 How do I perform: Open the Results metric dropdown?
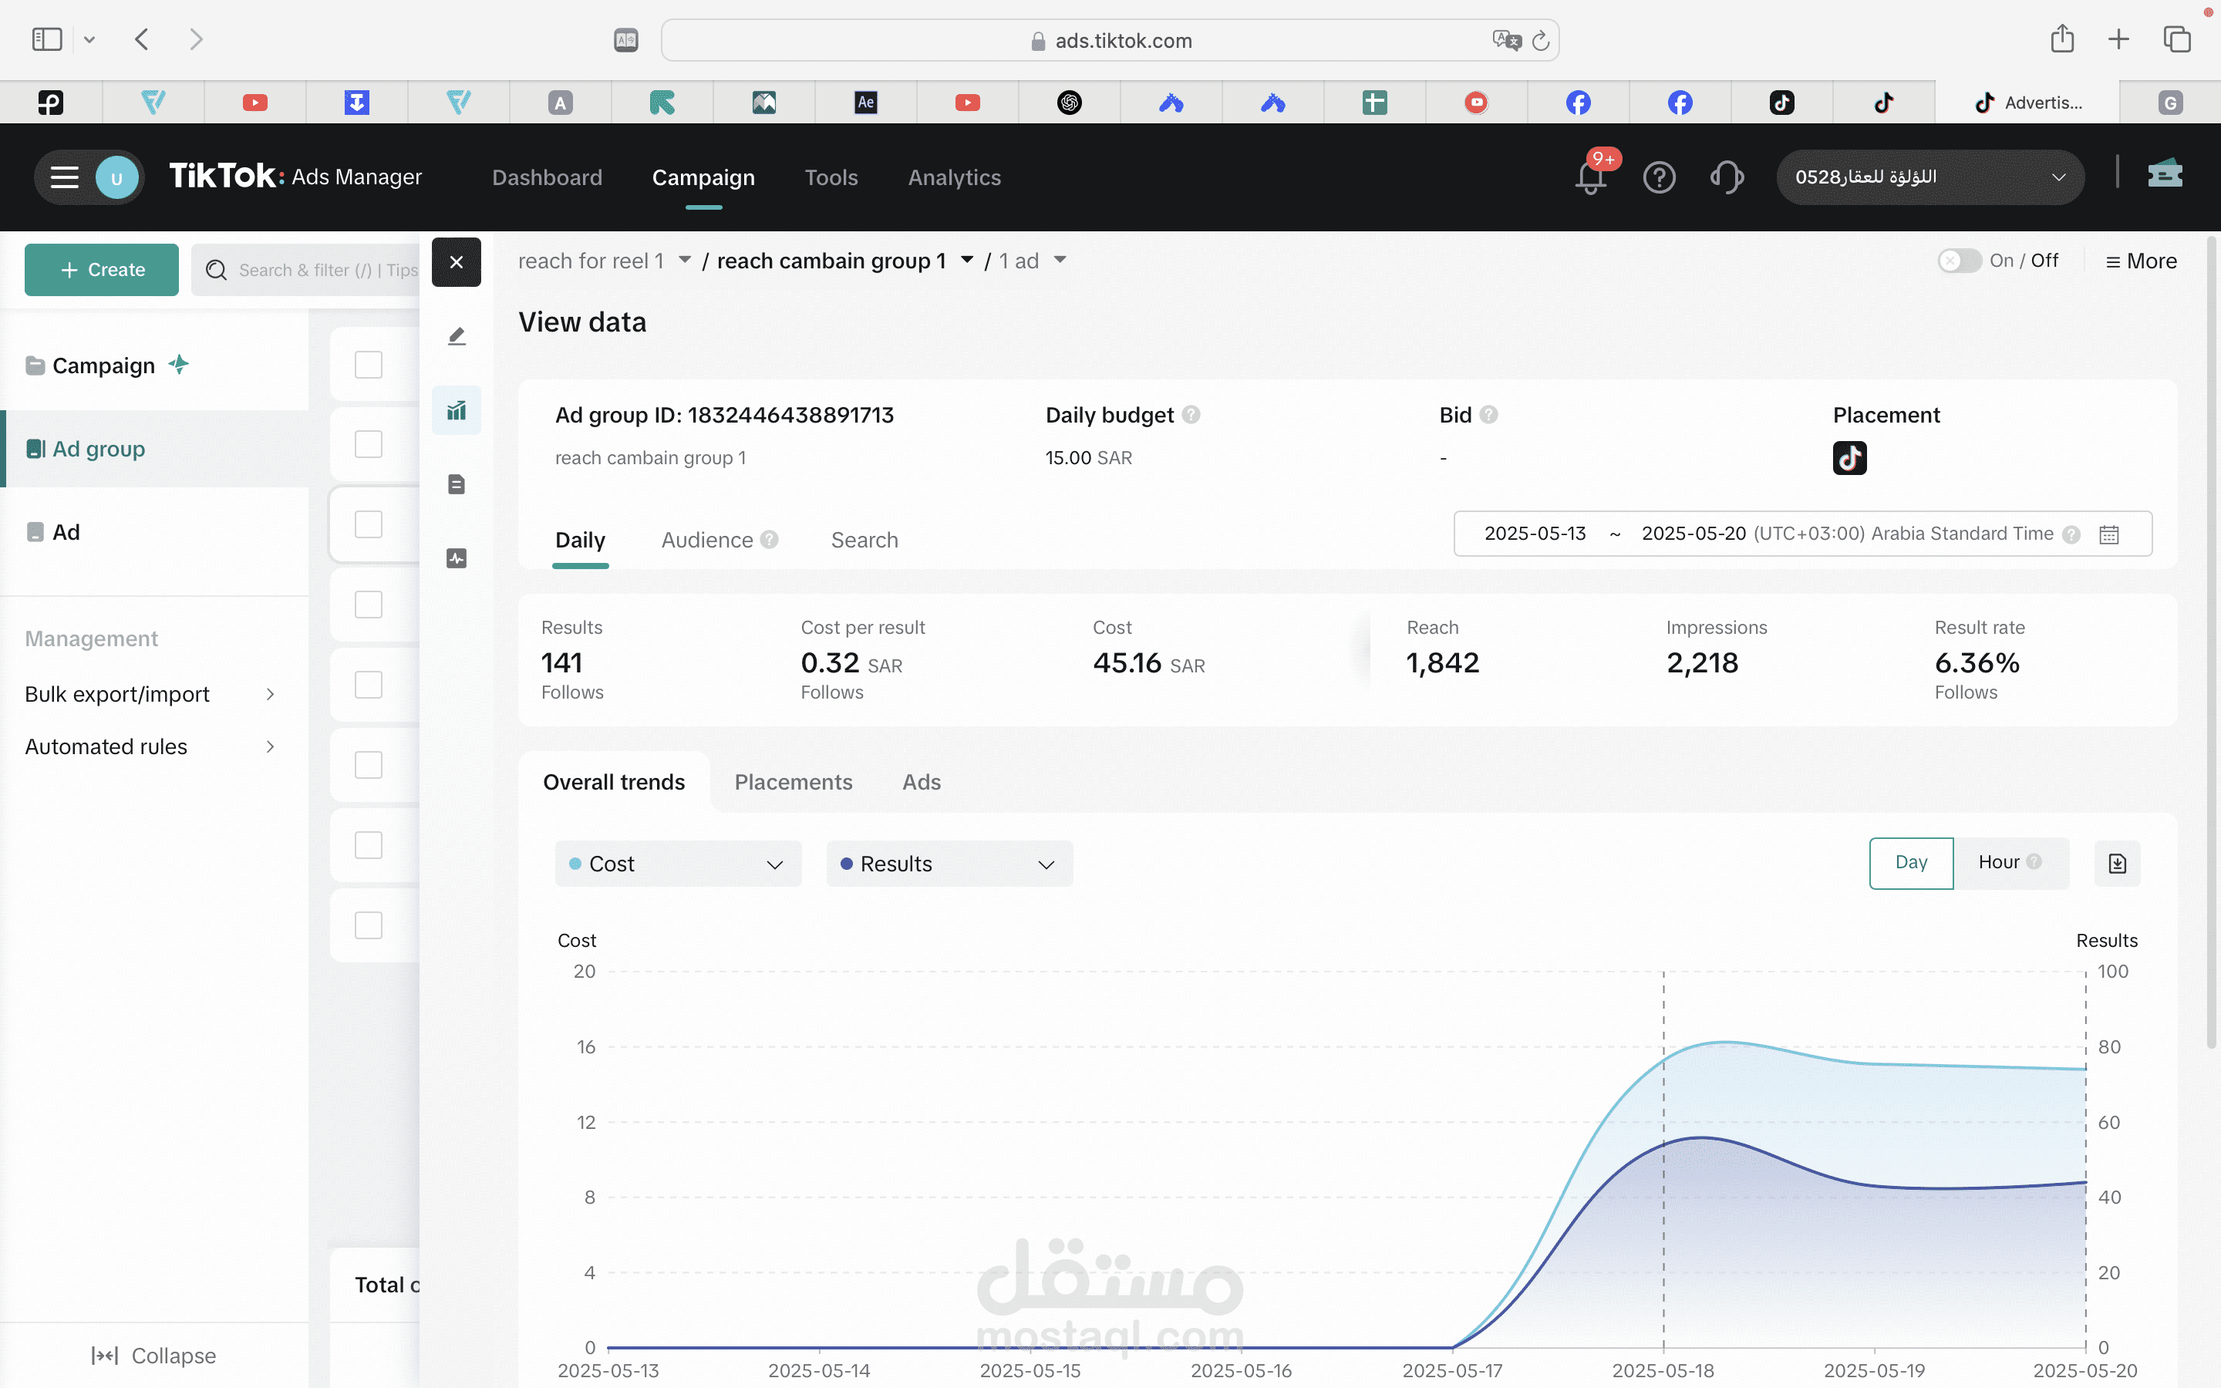[949, 864]
